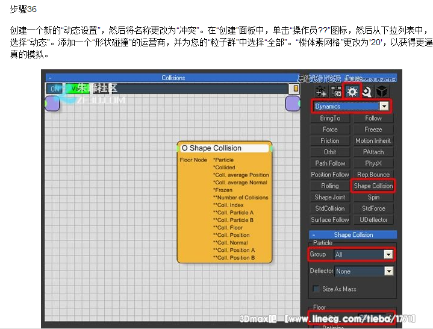Click the **Coll. Position A output

coord(234,250)
